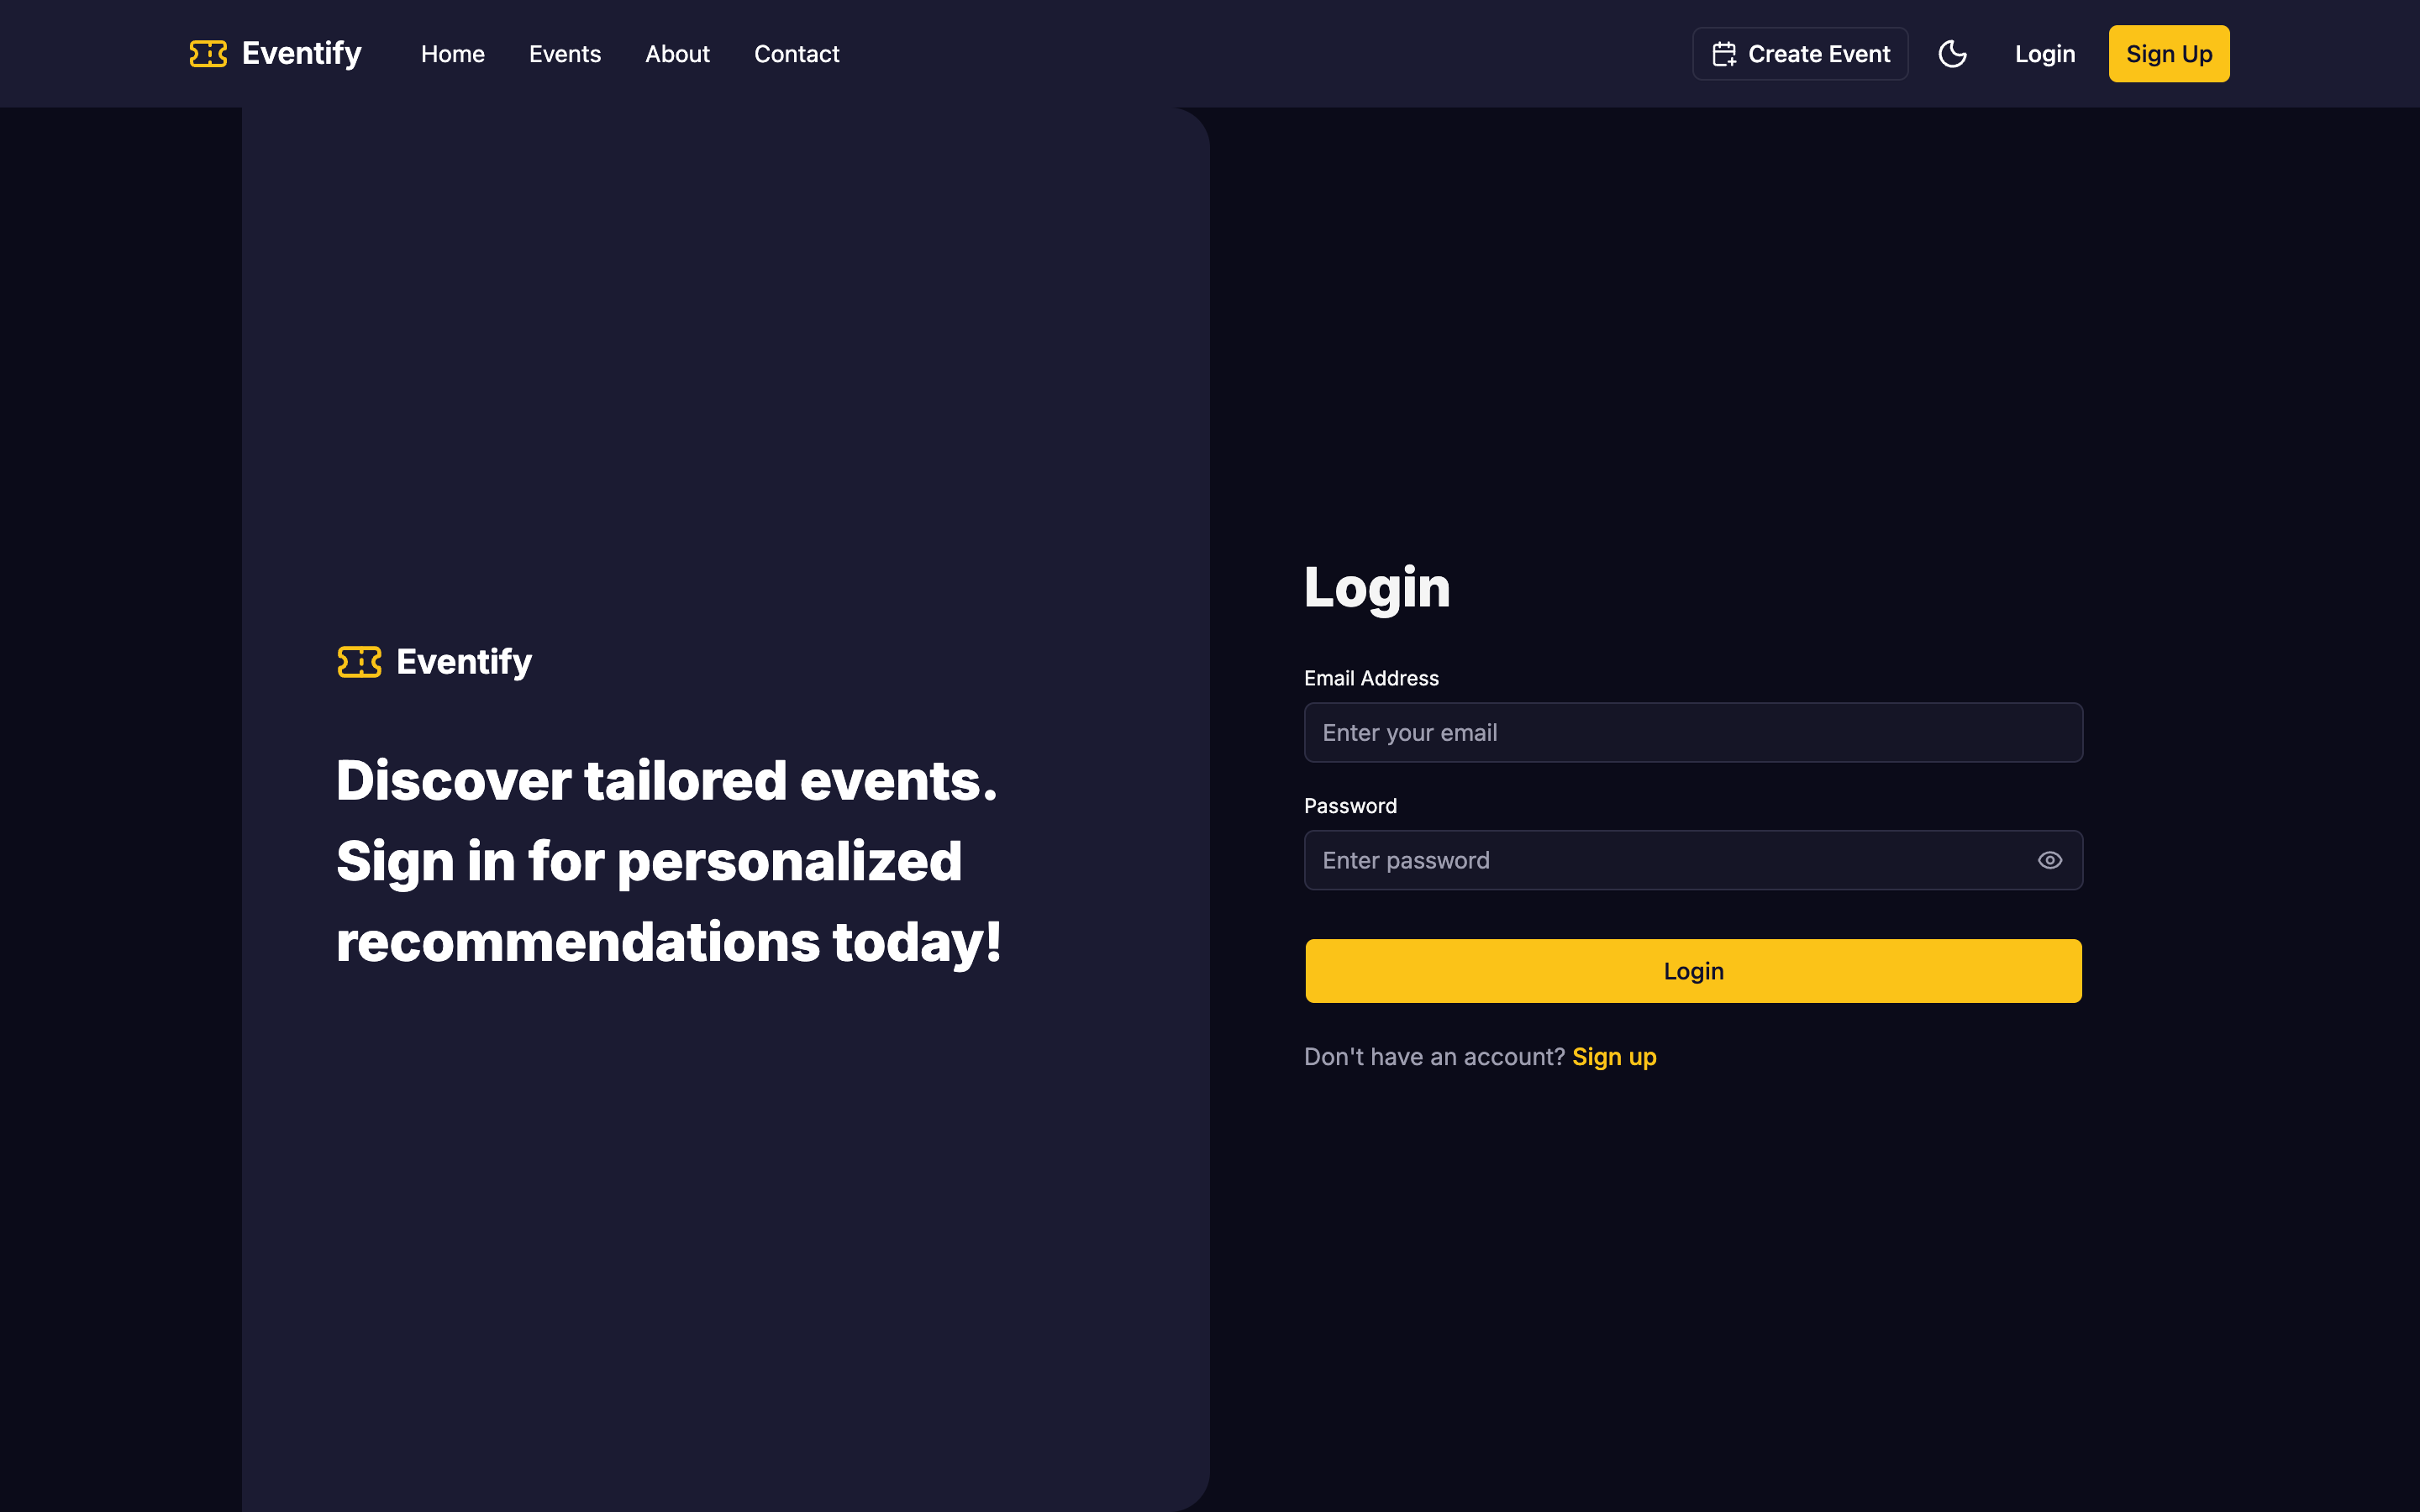
Task: Click "Don't have an account?" text
Action: [1434, 1057]
